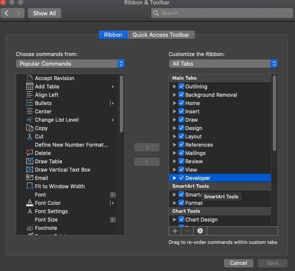The image size is (295, 271).
Task: Click into the Search input field
Action: (222, 13)
